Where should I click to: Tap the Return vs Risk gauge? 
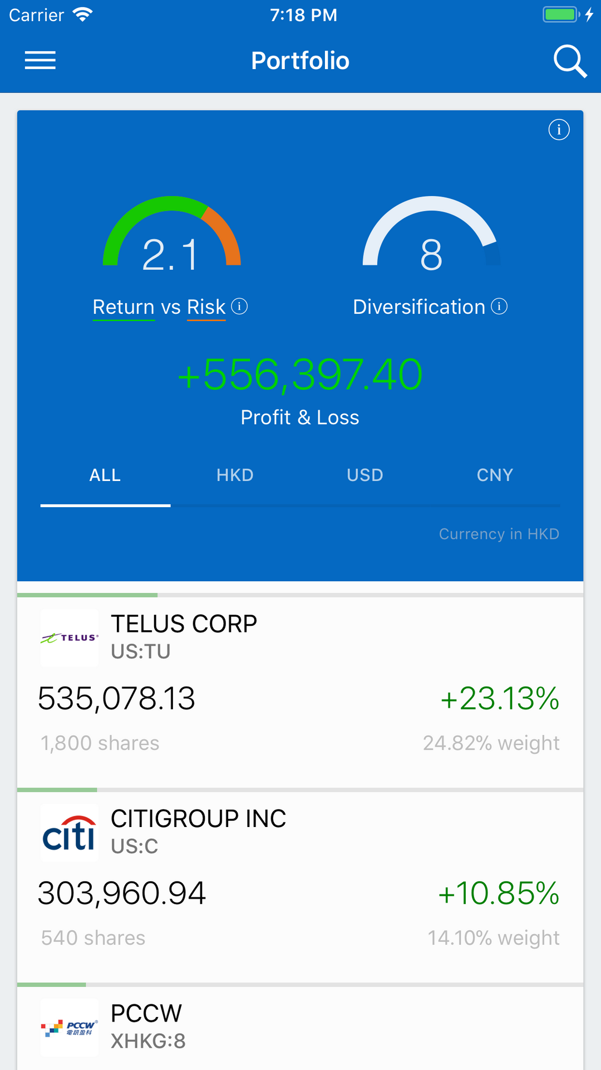tap(172, 233)
